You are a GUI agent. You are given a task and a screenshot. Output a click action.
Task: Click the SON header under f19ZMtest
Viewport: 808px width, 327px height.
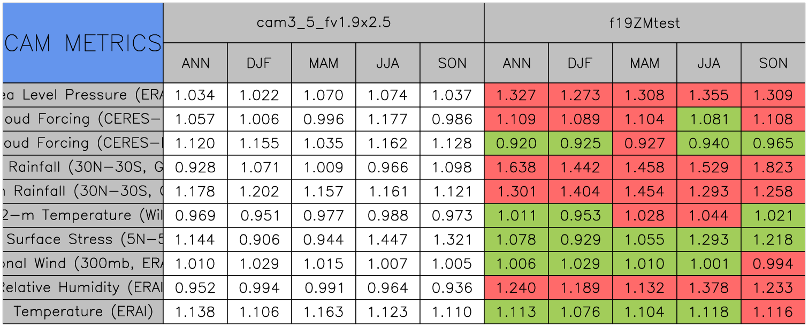(x=773, y=63)
